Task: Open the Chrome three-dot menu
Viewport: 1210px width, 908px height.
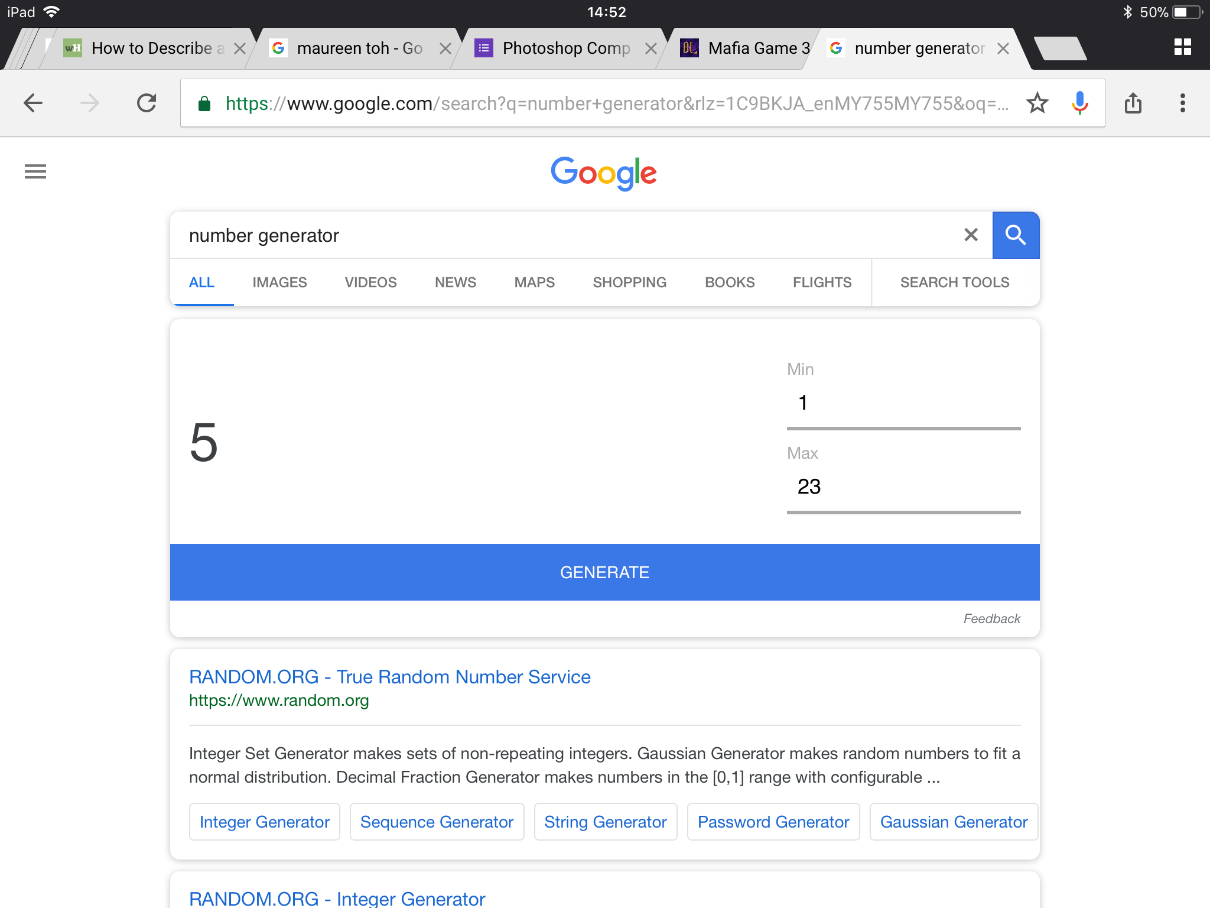Action: point(1182,103)
